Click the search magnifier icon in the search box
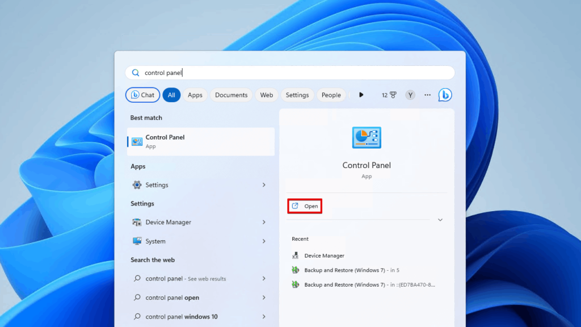This screenshot has height=327, width=581. 135,73
